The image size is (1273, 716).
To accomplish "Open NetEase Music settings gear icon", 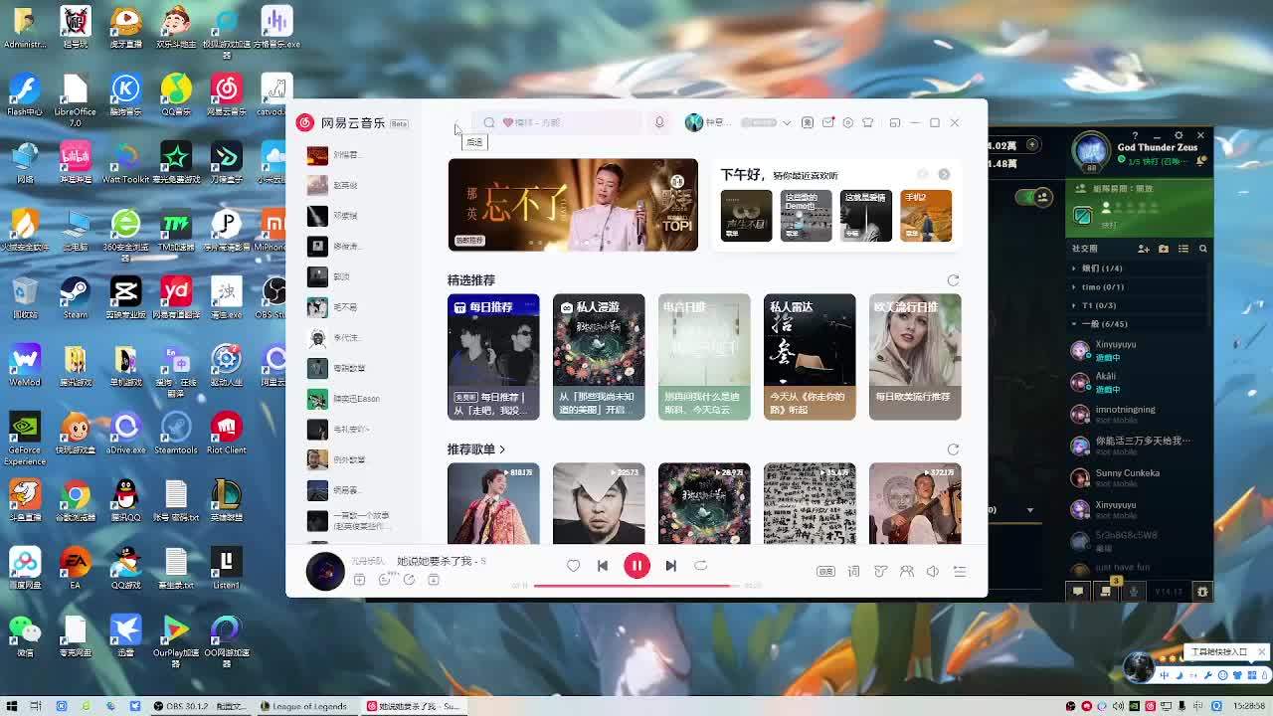I will (848, 122).
